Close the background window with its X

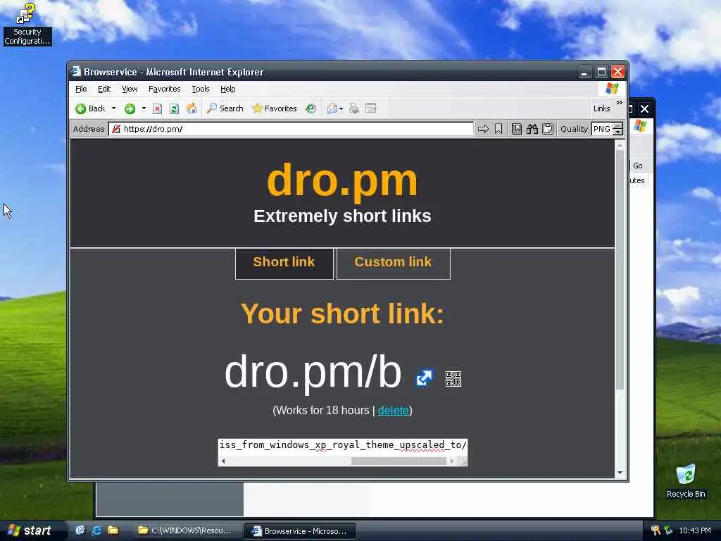coord(645,109)
